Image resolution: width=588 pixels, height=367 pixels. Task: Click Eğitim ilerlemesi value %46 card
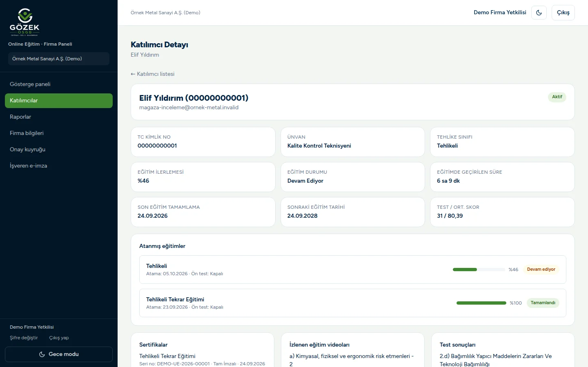(x=203, y=177)
